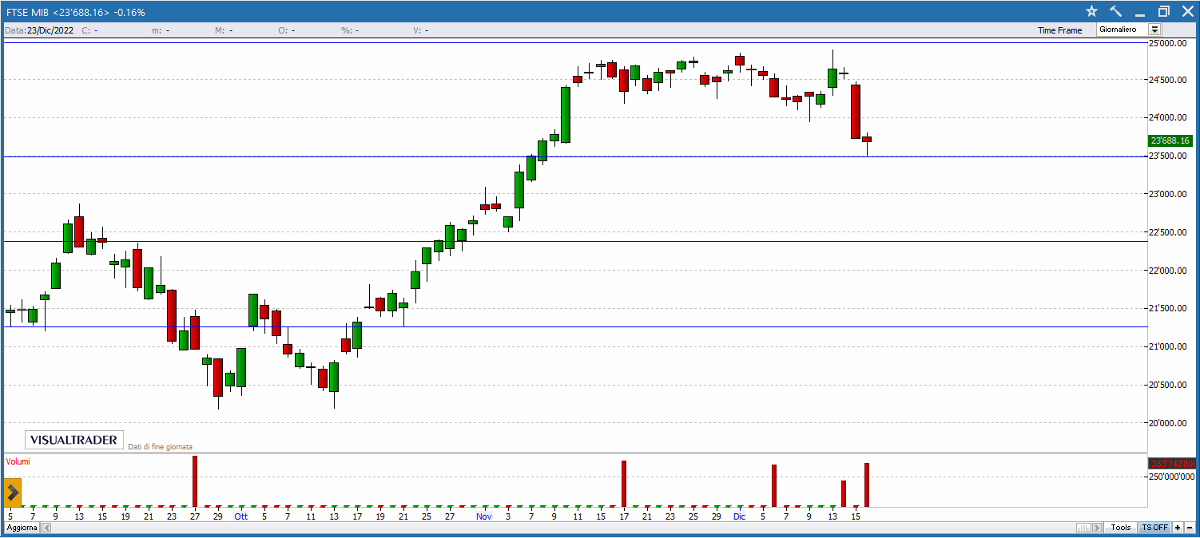Expand side panel with orange chevron arrow
The width and height of the screenshot is (1200, 538).
[13, 493]
